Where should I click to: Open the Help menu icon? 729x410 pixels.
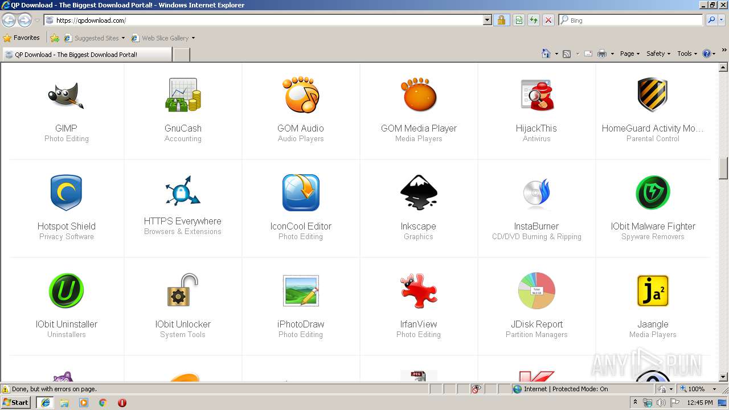tap(707, 54)
